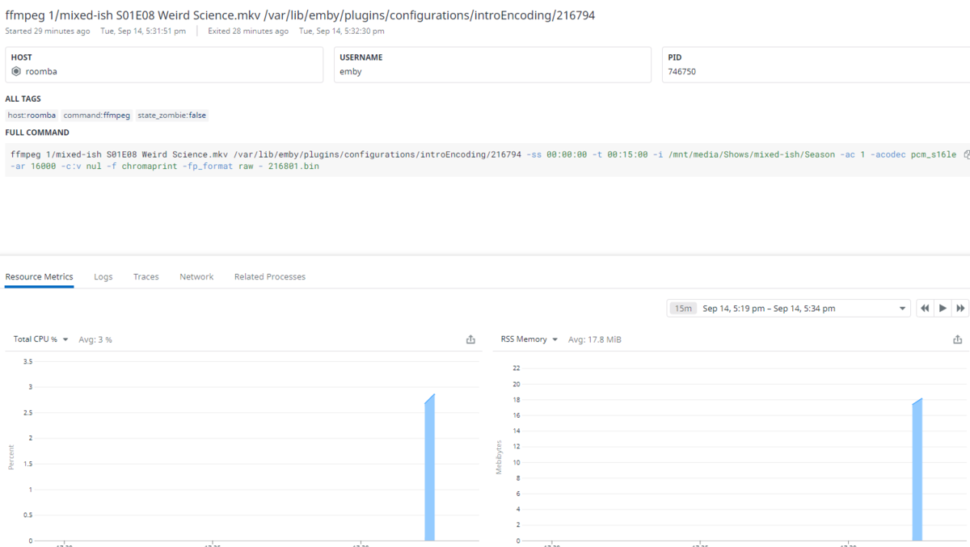Click the host:roomba tag

(x=32, y=116)
